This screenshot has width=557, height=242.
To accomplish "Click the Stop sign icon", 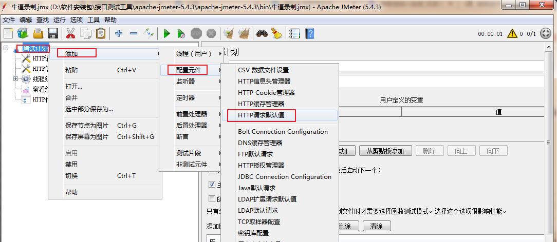I will [x=196, y=34].
